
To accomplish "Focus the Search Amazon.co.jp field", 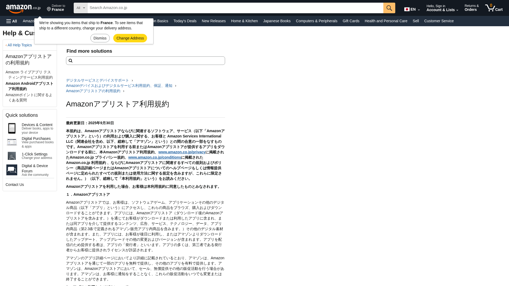I will pyautogui.click(x=235, y=8).
